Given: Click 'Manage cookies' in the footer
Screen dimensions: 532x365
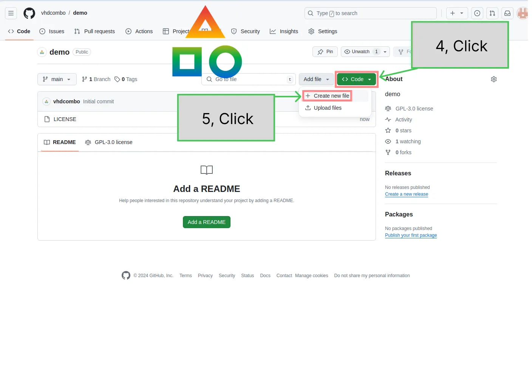Looking at the screenshot, I should coord(312,276).
